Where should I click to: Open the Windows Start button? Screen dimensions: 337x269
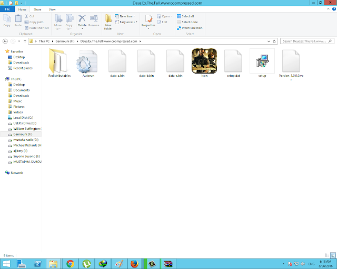[6, 264]
